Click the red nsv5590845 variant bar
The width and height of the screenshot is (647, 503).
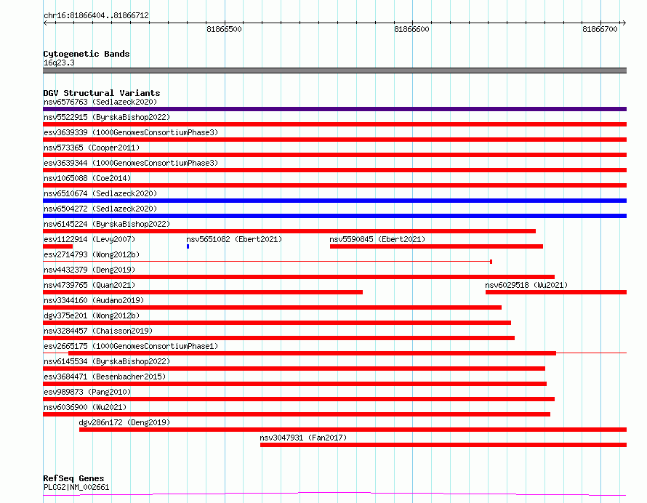437,246
